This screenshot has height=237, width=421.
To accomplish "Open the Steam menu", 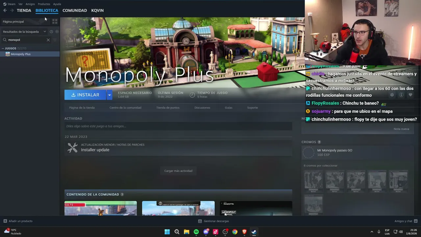I will click(9, 4).
